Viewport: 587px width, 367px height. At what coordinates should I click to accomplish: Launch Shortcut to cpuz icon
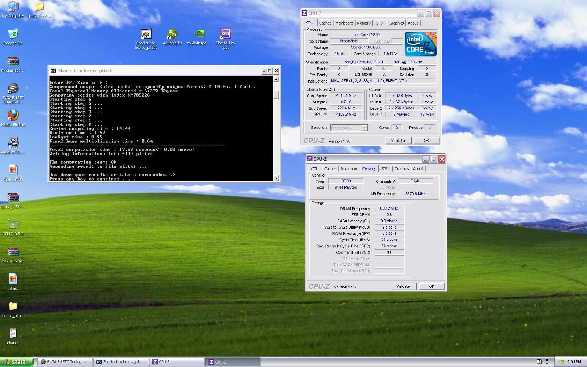tap(225, 39)
